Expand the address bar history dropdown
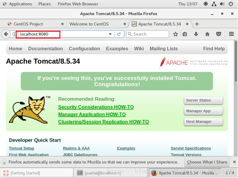238x178 pixels. 110,34
